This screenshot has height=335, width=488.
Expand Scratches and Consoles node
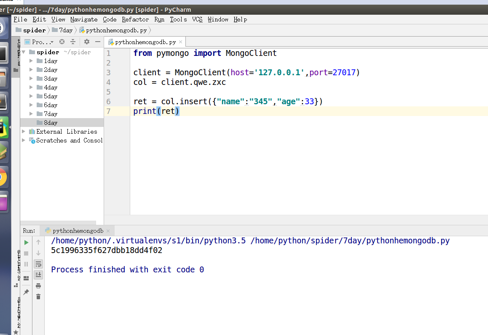[24, 140]
